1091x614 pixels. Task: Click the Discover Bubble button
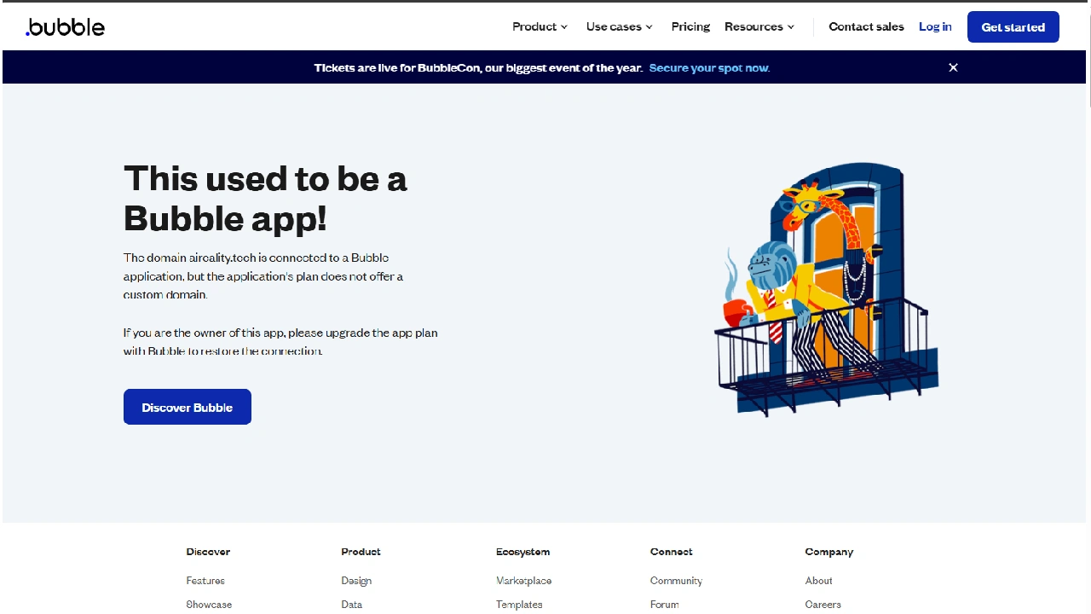pyautogui.click(x=187, y=407)
